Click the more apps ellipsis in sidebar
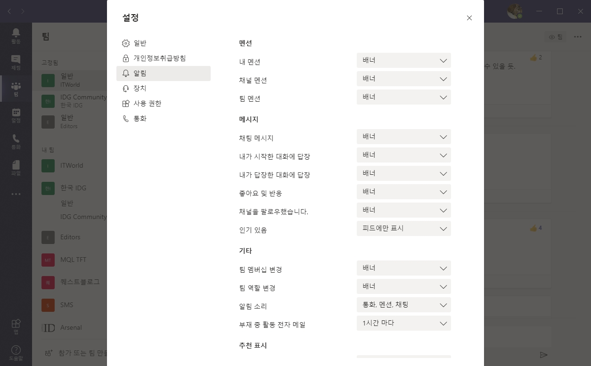This screenshot has width=591, height=366. click(x=16, y=194)
